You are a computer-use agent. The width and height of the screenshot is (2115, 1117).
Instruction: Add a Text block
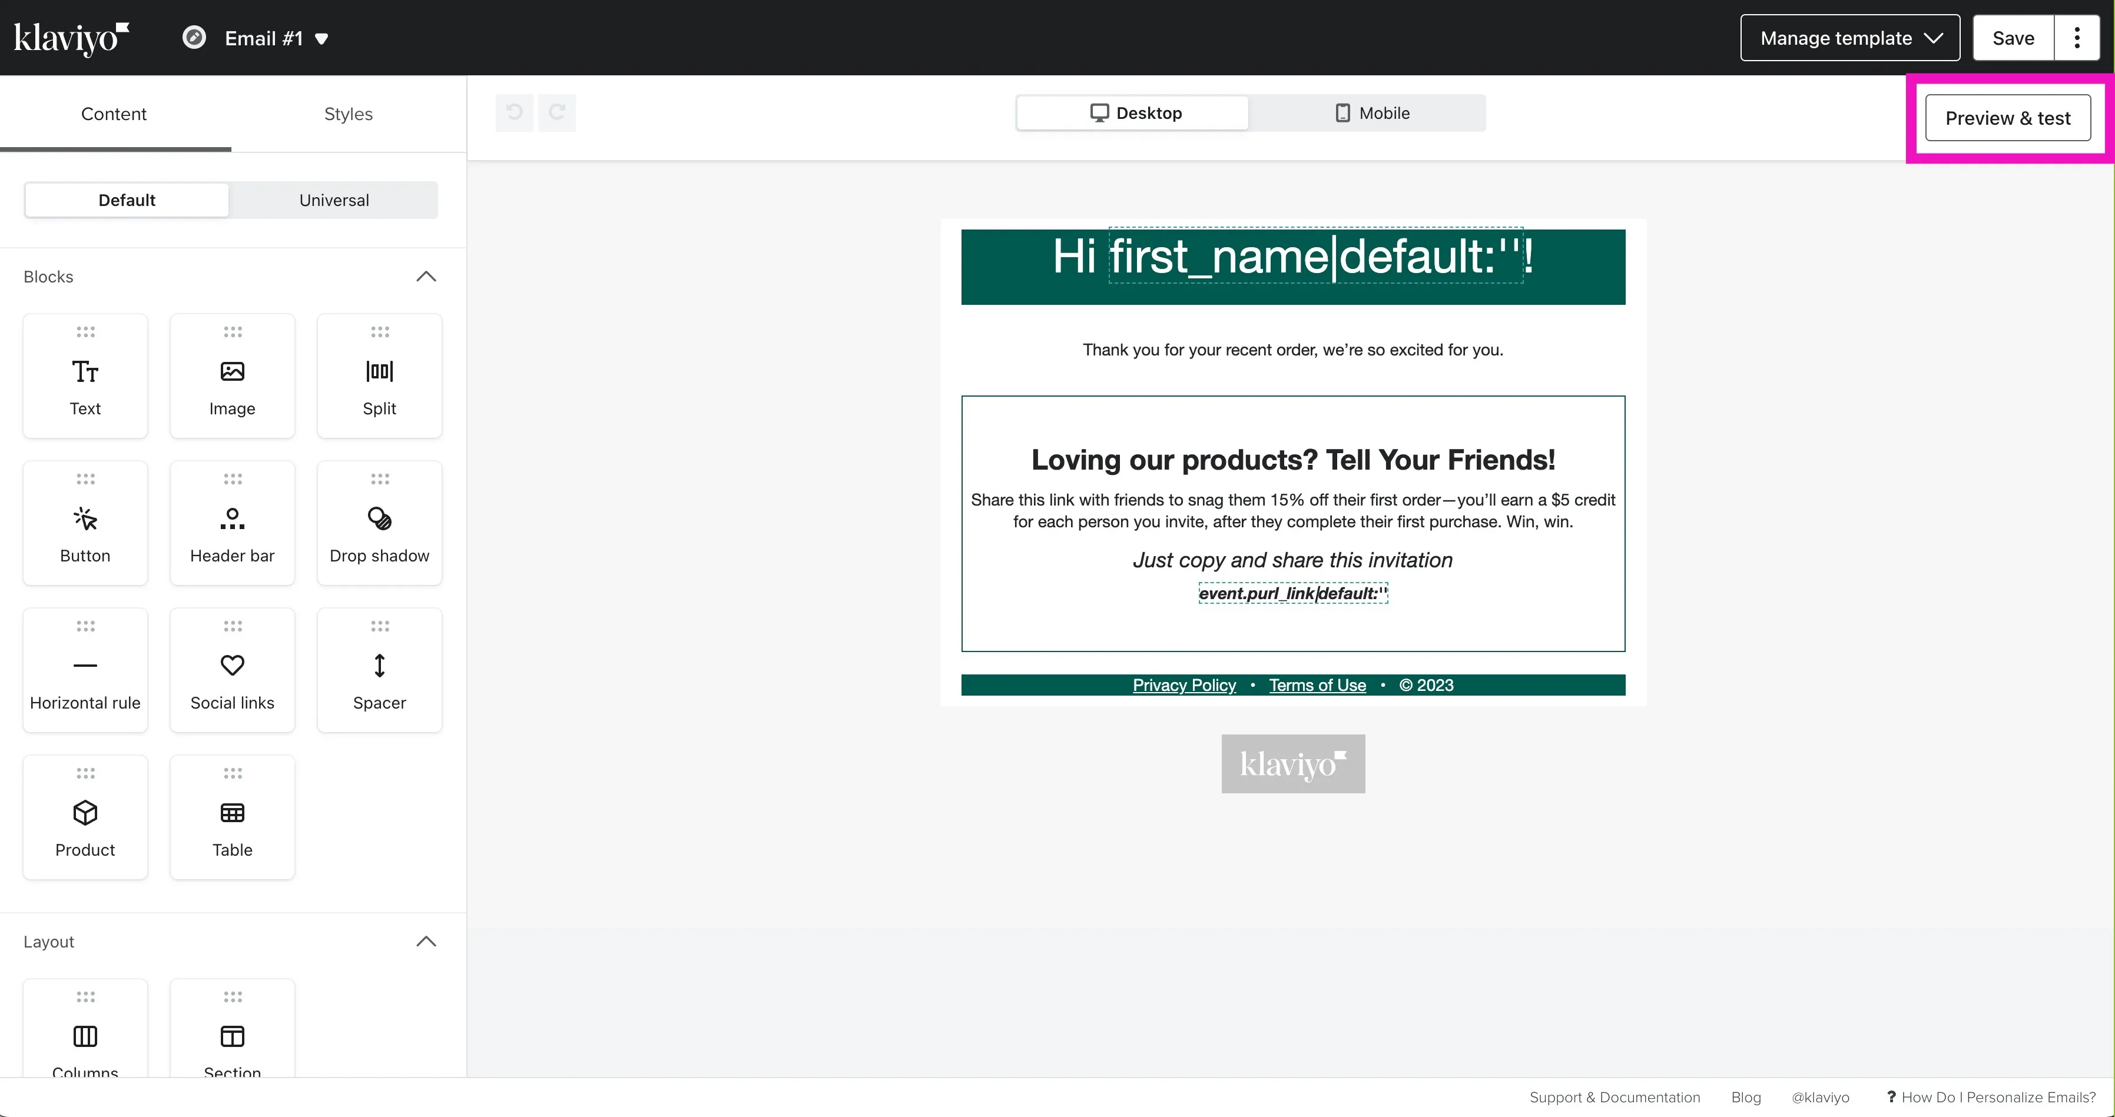coord(85,376)
